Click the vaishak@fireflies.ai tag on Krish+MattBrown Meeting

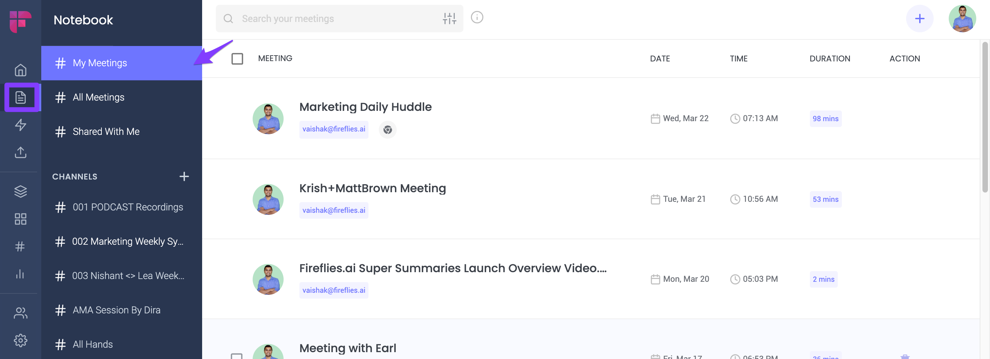(x=333, y=210)
